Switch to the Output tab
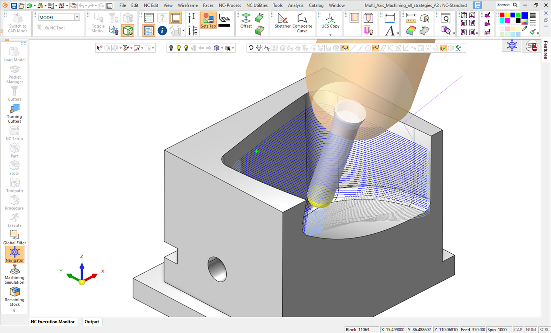551x333 pixels. 92,322
